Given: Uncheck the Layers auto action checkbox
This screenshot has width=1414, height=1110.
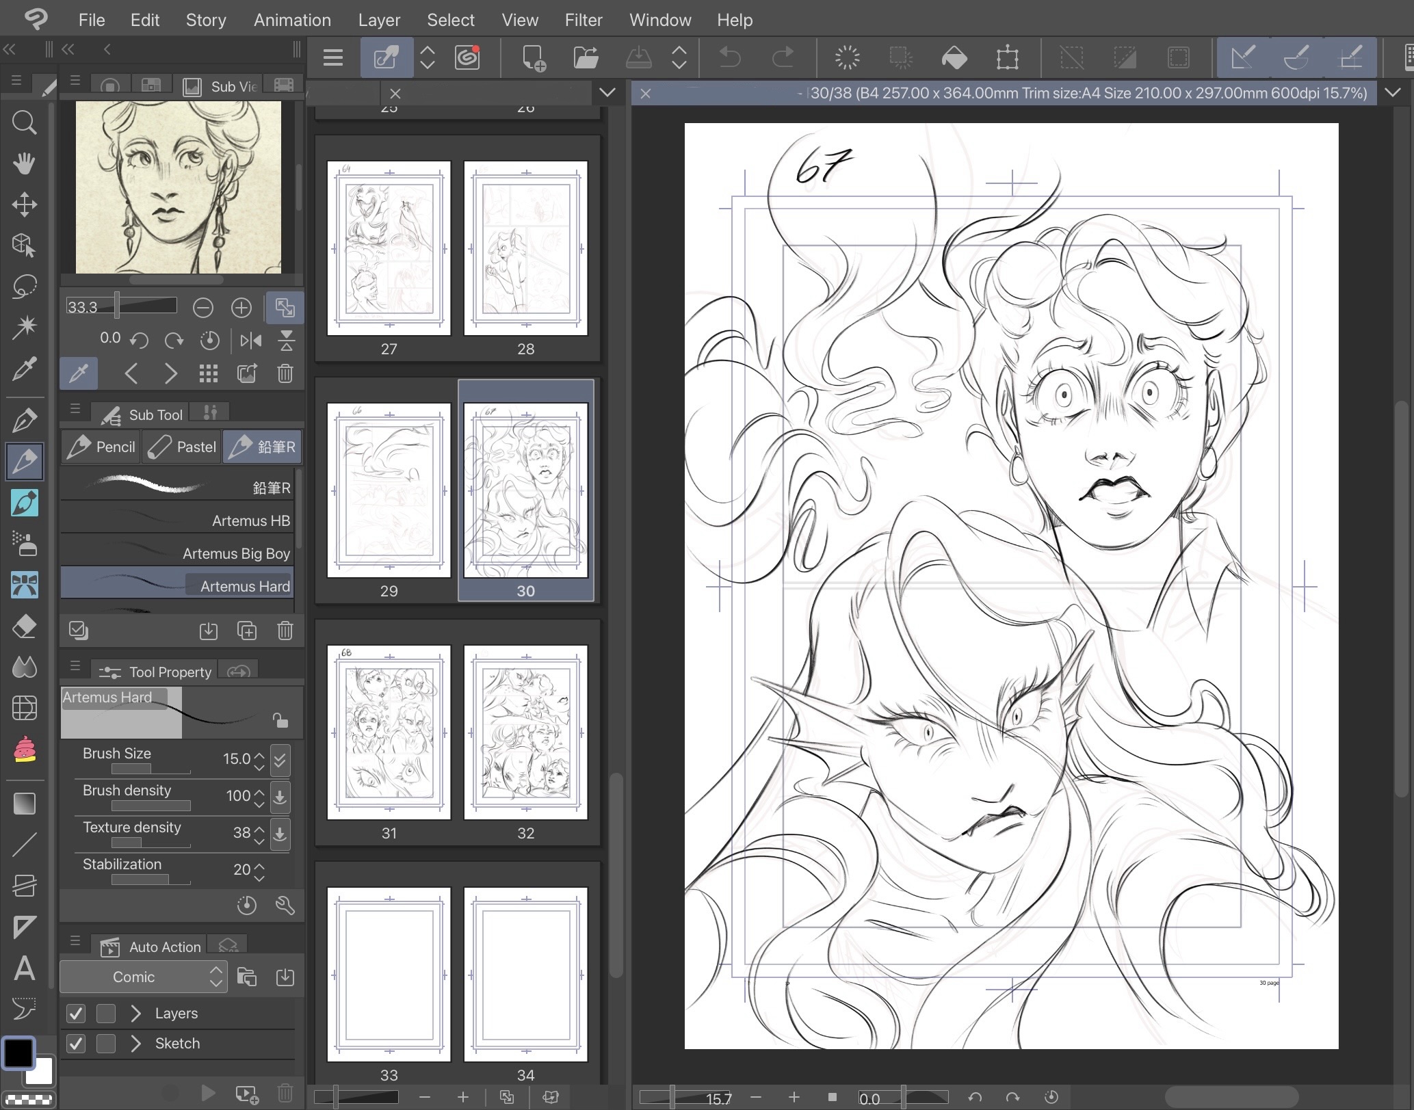Looking at the screenshot, I should 76,1014.
